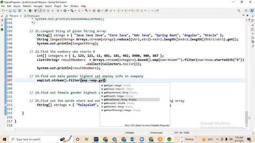This screenshot has height=143, width=255.
Task: Click the New Java Package icon
Action: pyautogui.click(x=94, y=11)
